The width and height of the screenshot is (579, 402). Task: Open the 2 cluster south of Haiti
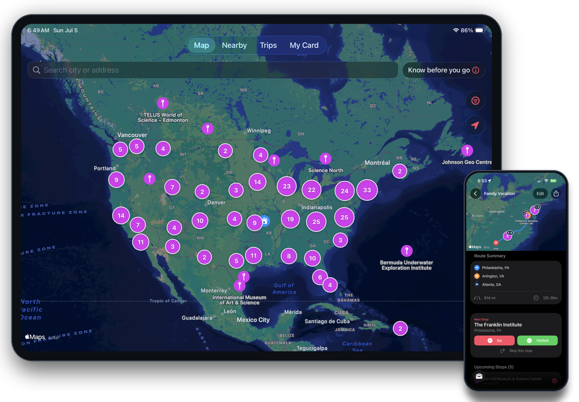(x=400, y=328)
